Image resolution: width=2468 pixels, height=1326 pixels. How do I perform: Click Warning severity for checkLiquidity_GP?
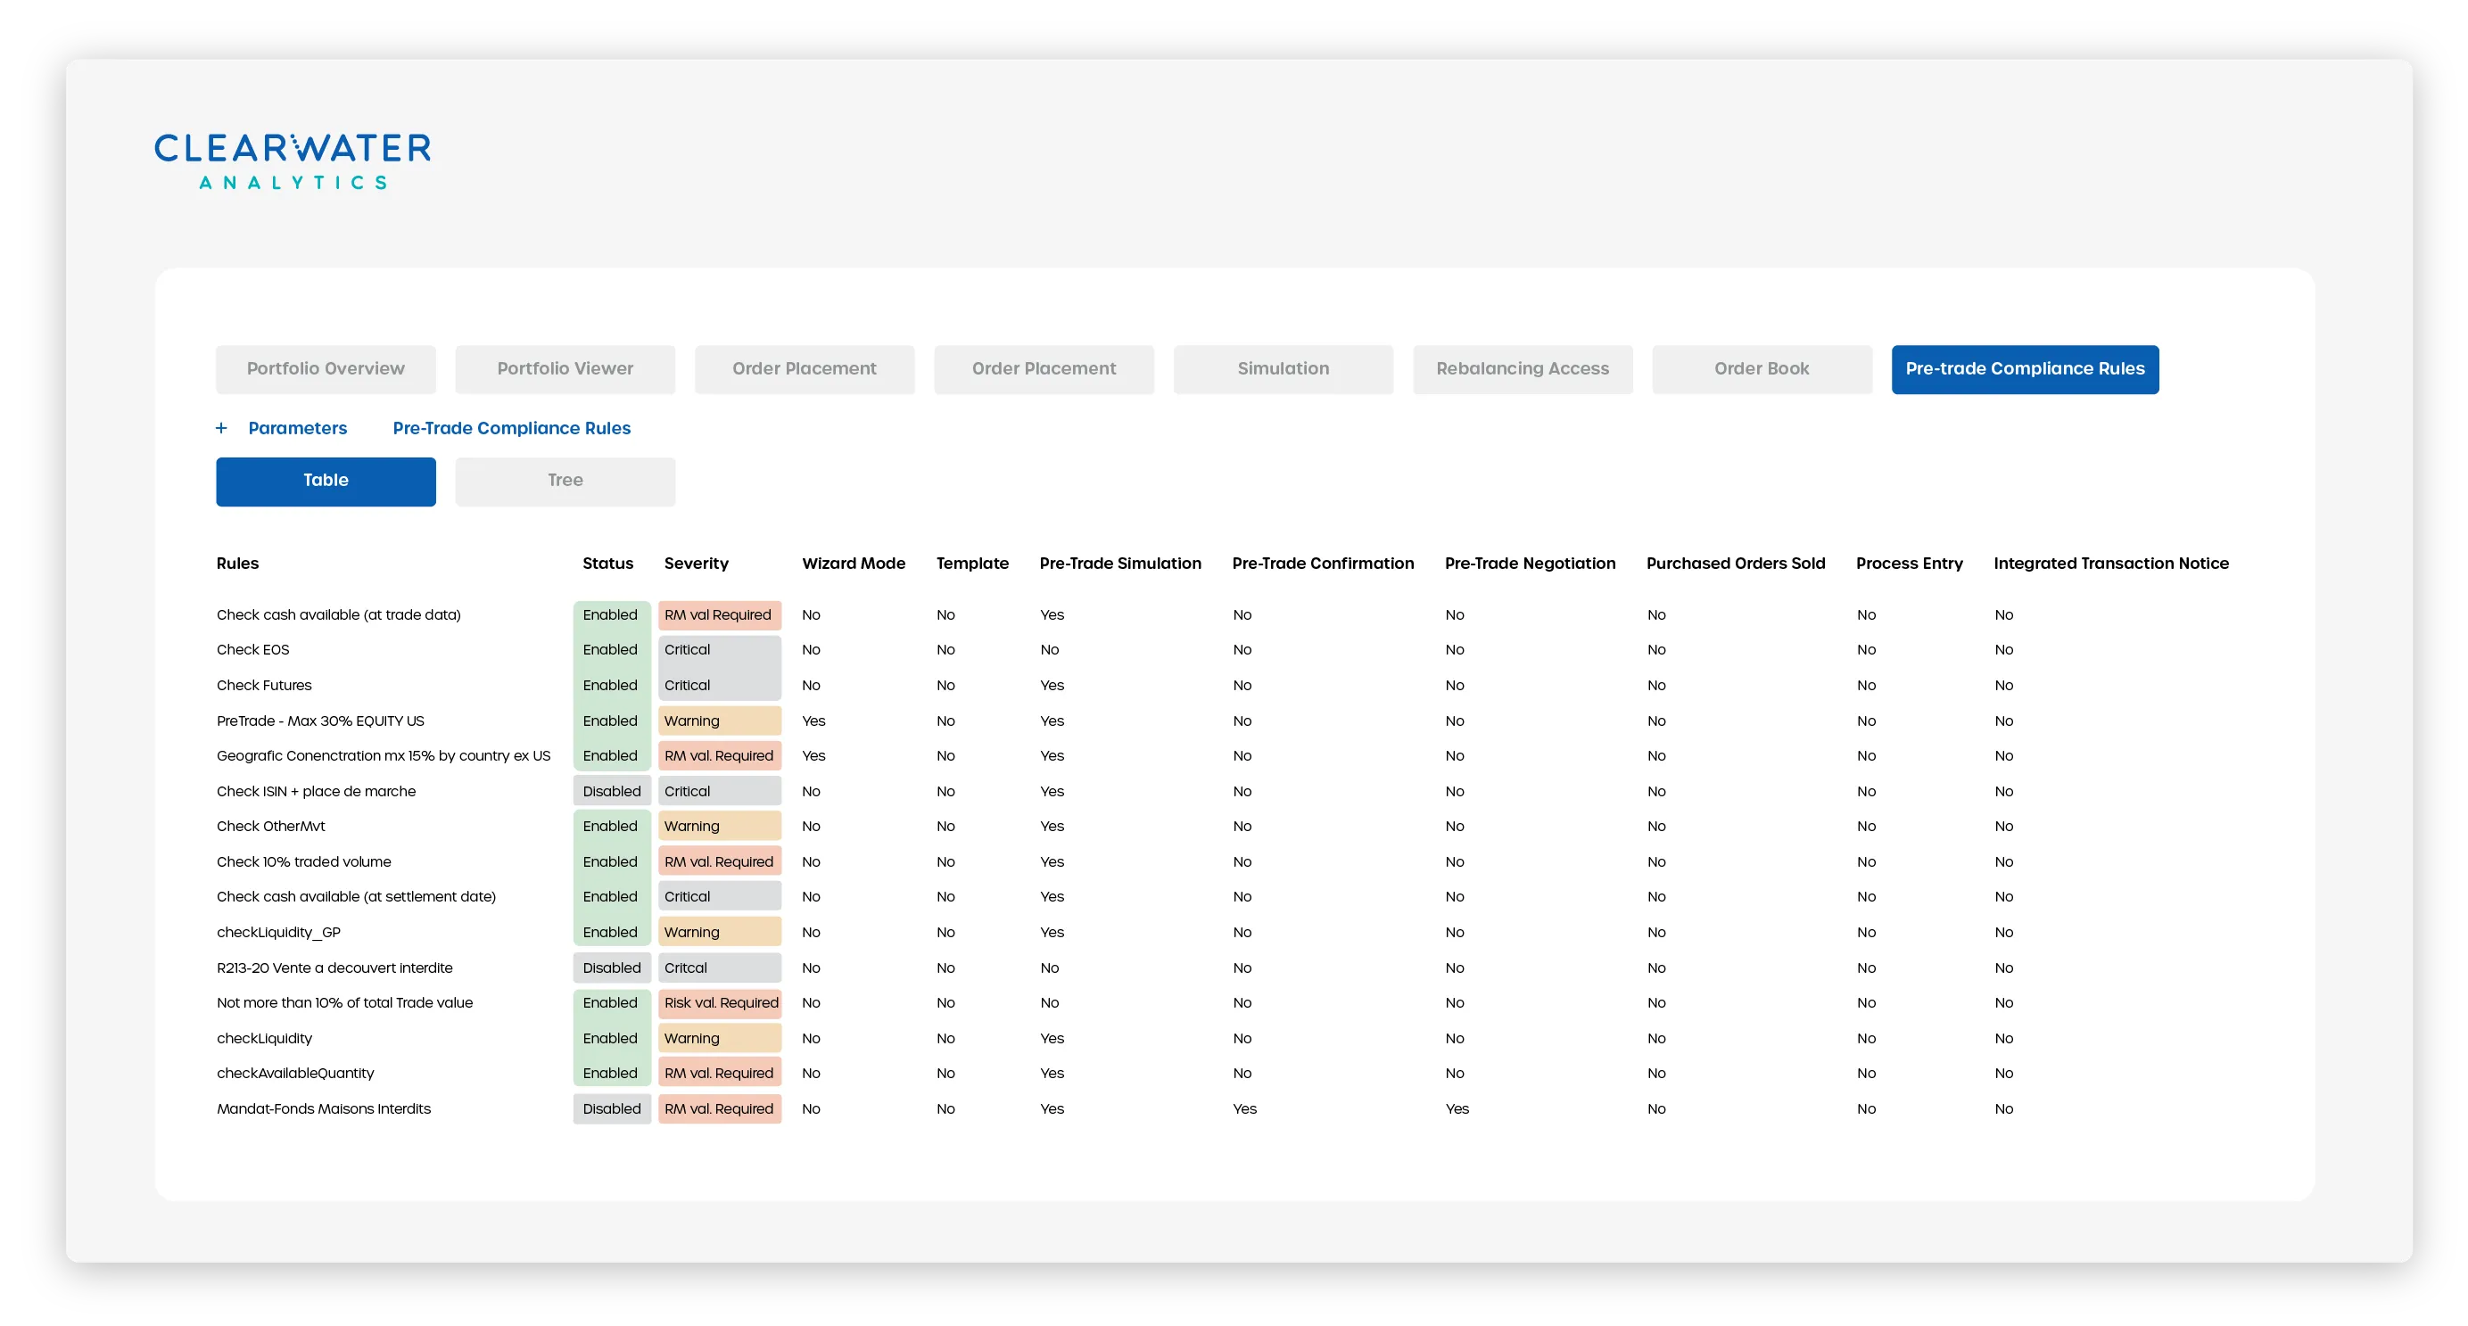(719, 932)
